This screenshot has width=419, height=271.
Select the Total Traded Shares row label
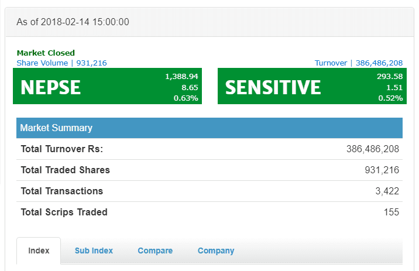[x=66, y=170]
